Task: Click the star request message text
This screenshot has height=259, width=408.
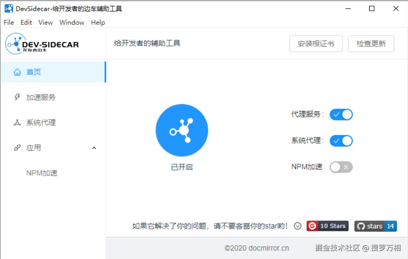Action: pyautogui.click(x=210, y=226)
